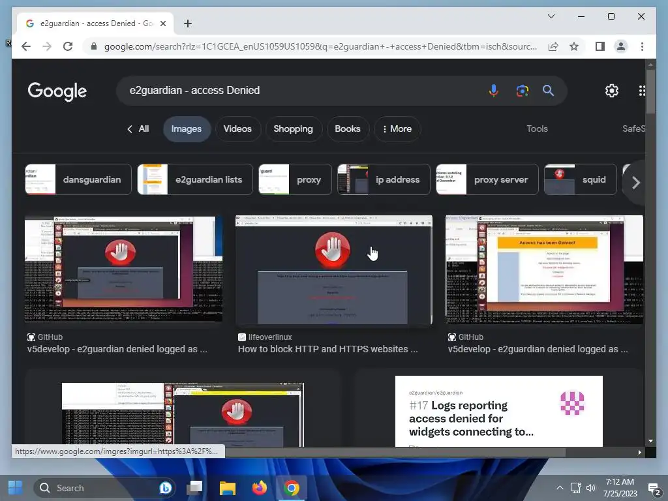Share this page using the share icon
668x501 pixels.
pyautogui.click(x=553, y=46)
